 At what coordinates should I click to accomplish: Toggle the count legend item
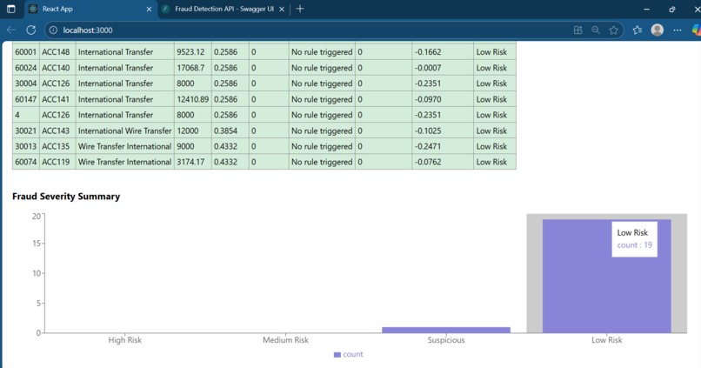(348, 354)
